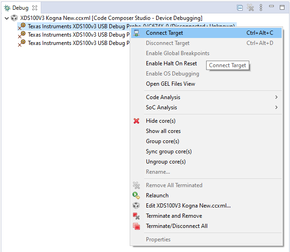290x252 pixels.
Task: Expand the SoC Analysis submenu arrow
Action: [277, 107]
